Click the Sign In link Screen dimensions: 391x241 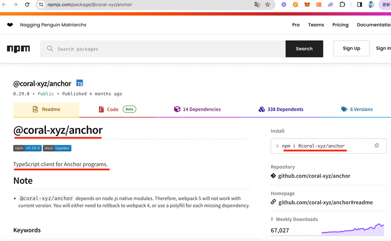point(383,48)
